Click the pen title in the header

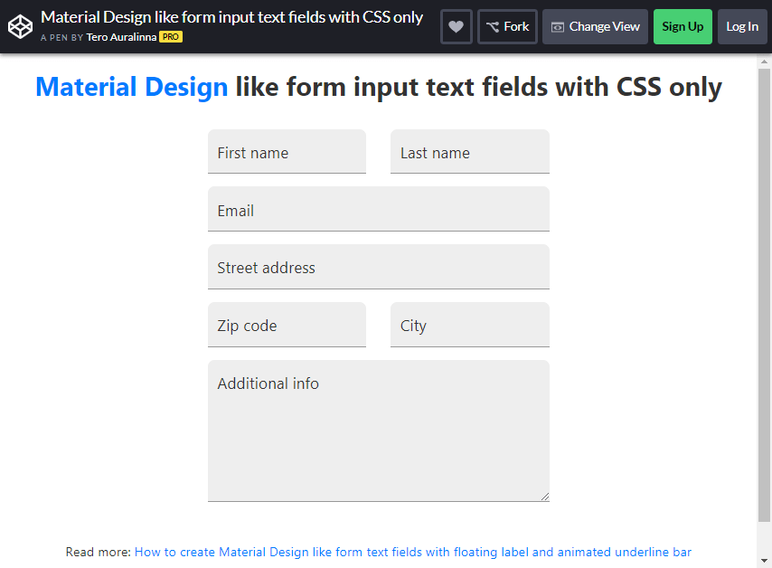(231, 16)
